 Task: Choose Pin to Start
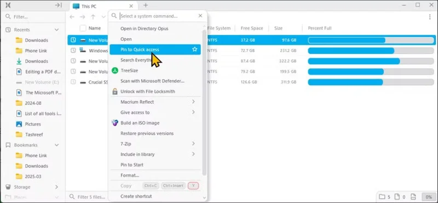point(155,165)
